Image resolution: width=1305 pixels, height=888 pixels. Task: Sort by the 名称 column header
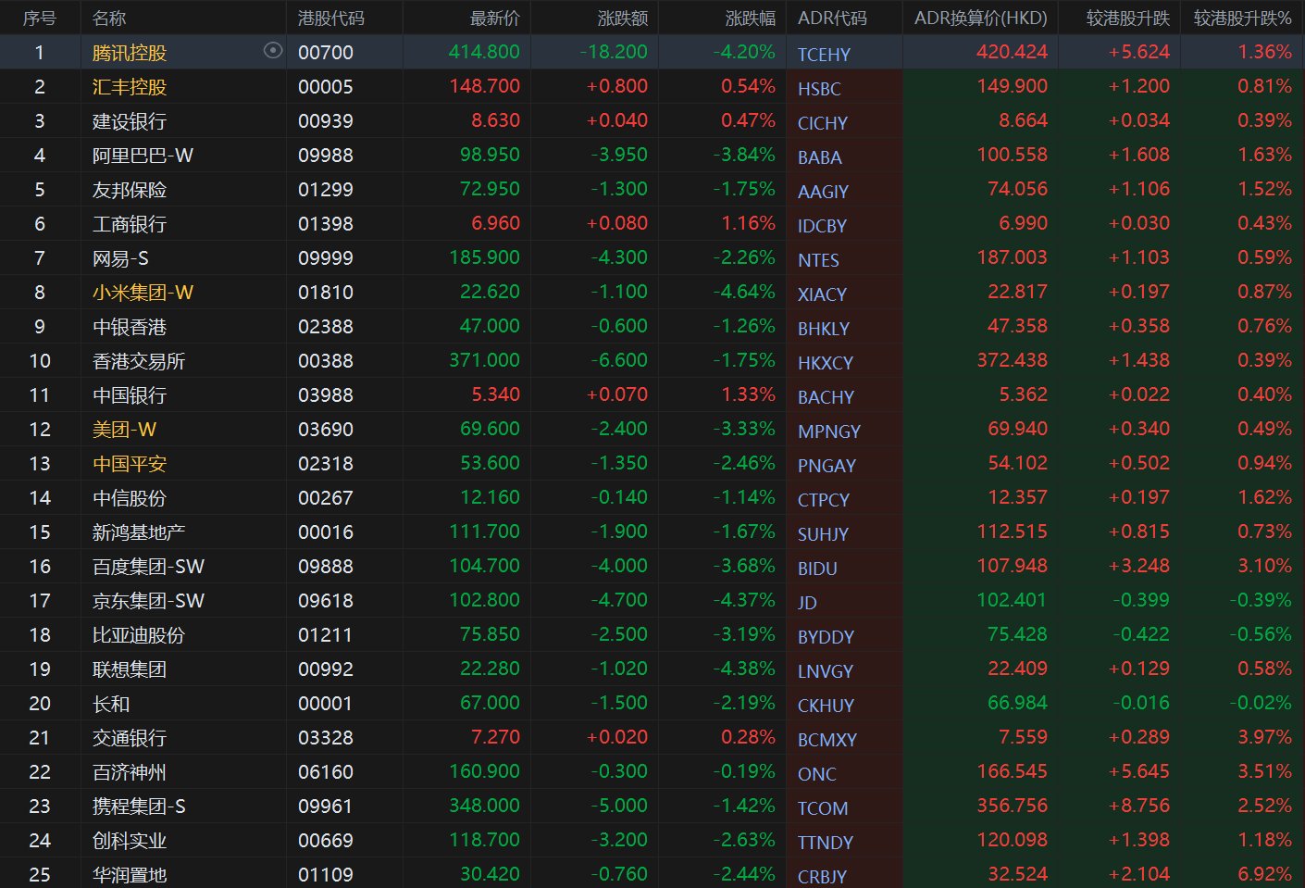(x=109, y=18)
